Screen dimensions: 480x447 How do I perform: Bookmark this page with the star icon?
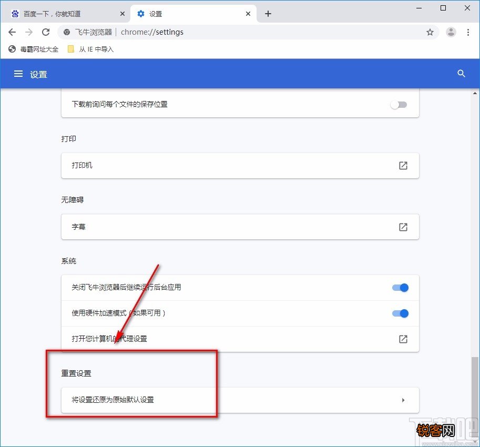click(430, 32)
